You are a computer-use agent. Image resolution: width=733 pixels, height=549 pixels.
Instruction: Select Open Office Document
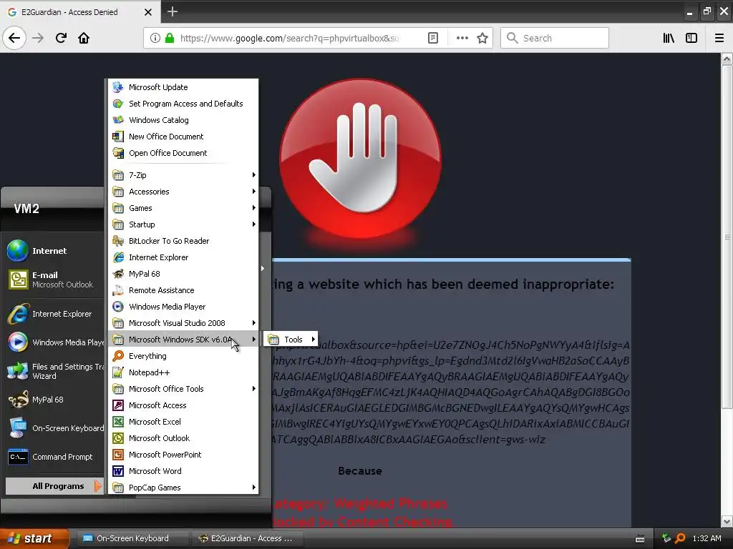point(183,153)
